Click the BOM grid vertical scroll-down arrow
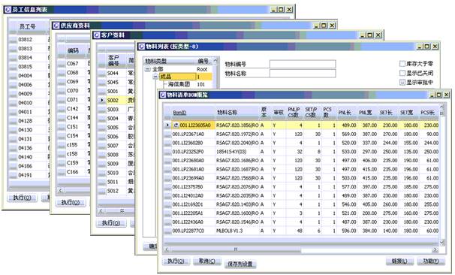Viewport: 455px width, 275px height. pos(442,242)
